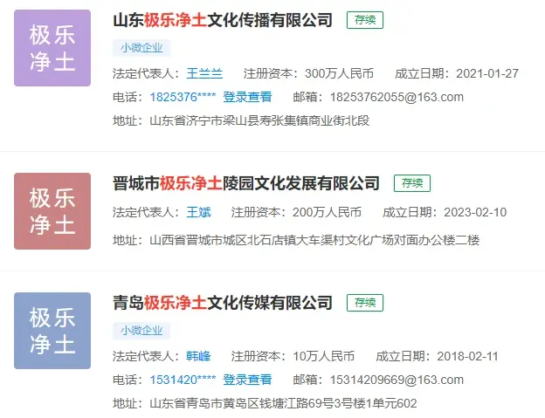Click 登录查看 next to 1531420 phone
This screenshot has height=418, width=545.
coord(247,380)
